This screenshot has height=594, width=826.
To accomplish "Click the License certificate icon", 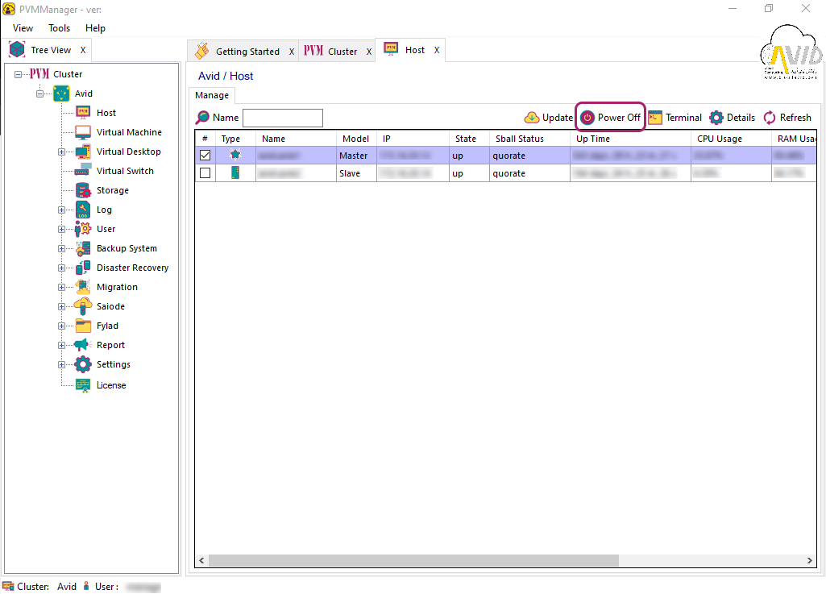I will click(83, 385).
